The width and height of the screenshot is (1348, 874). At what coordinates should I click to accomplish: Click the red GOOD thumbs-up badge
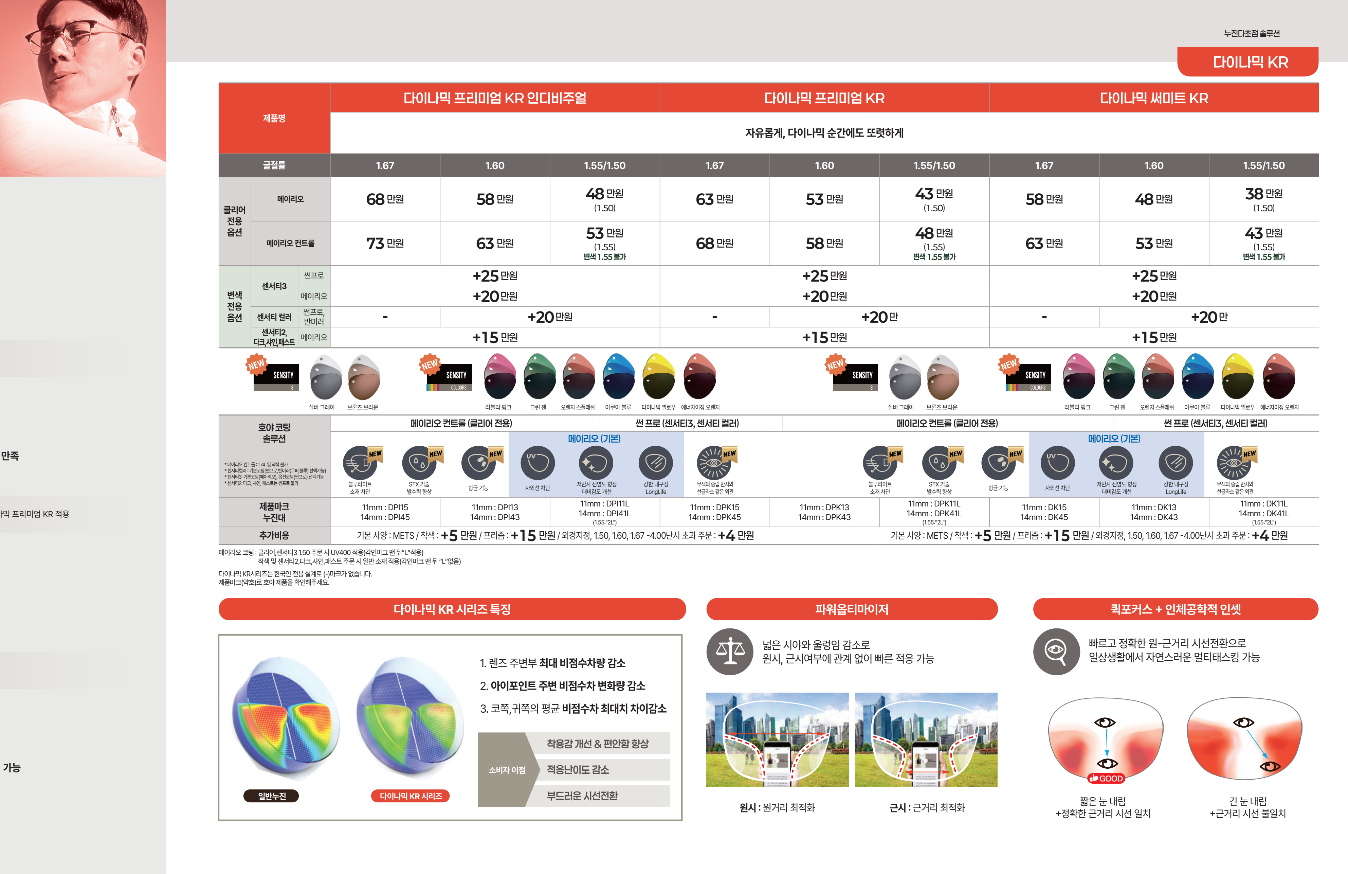[1106, 778]
